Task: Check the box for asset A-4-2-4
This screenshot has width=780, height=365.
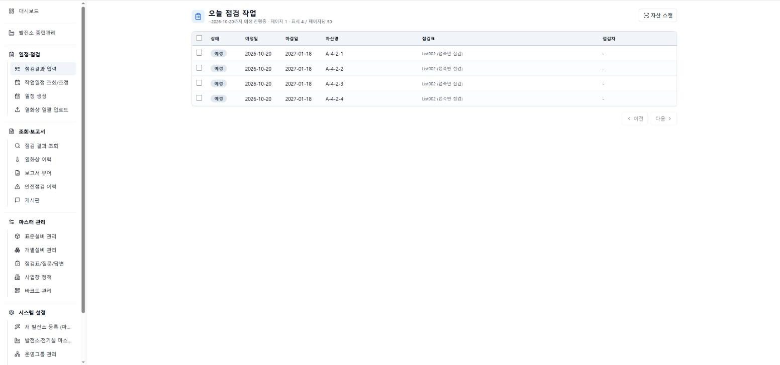Action: tap(199, 98)
